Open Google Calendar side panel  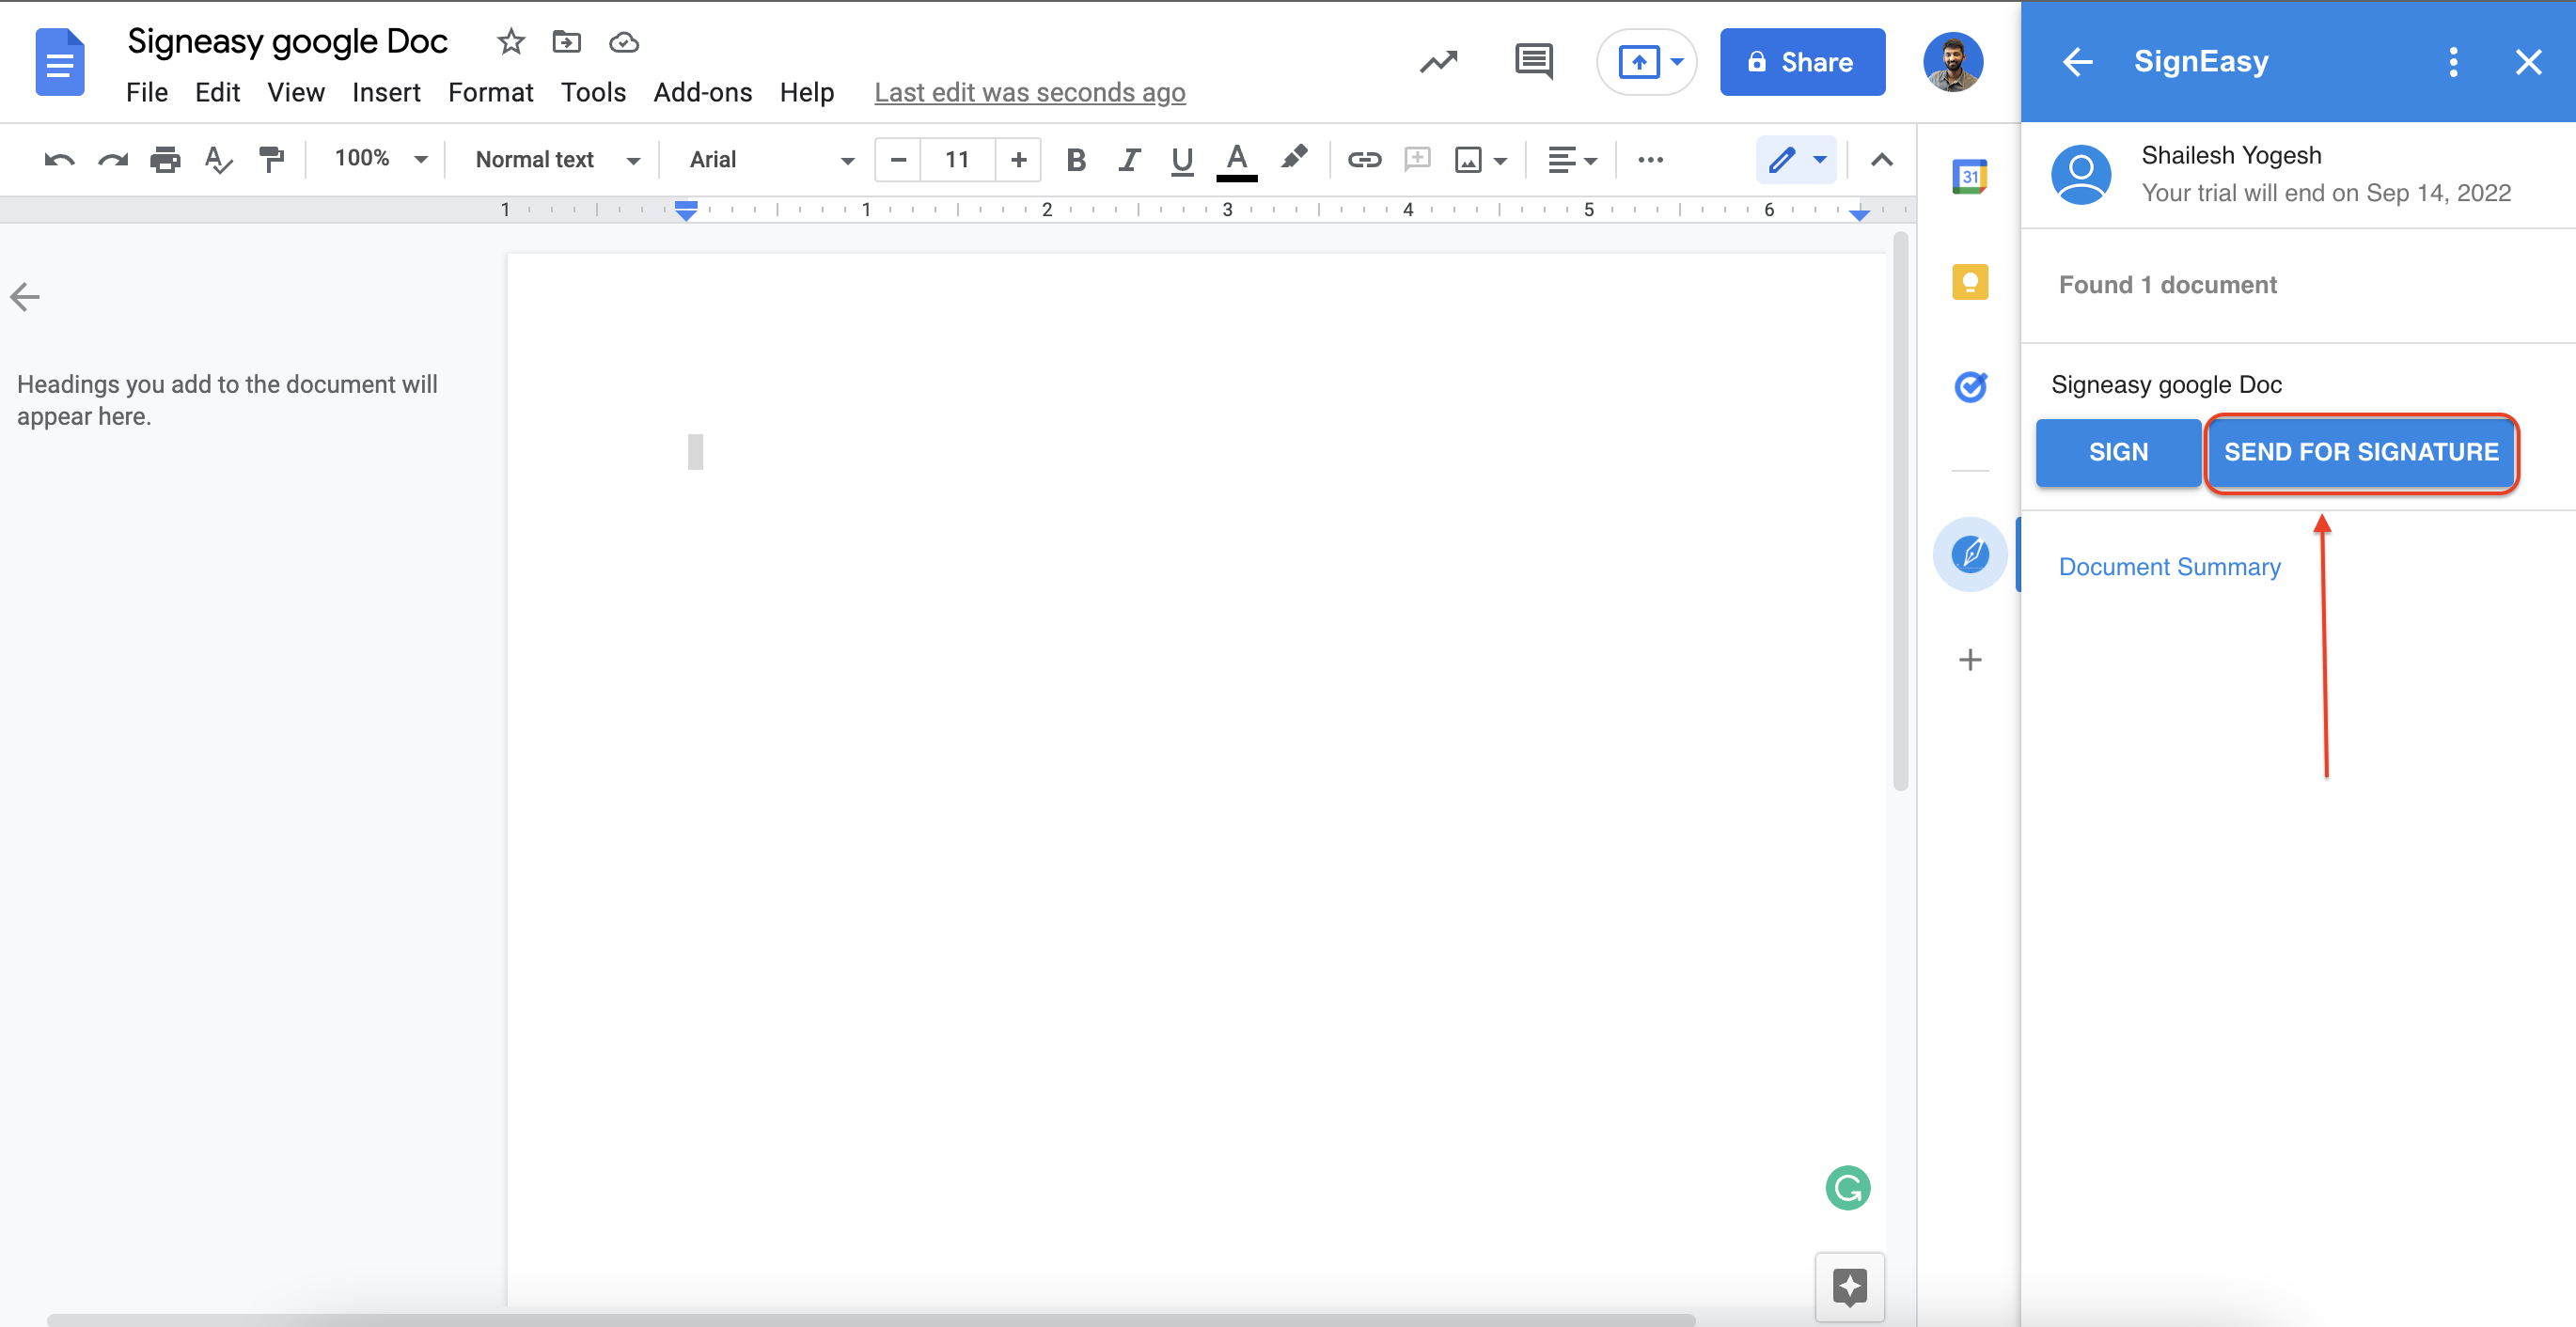point(1969,177)
